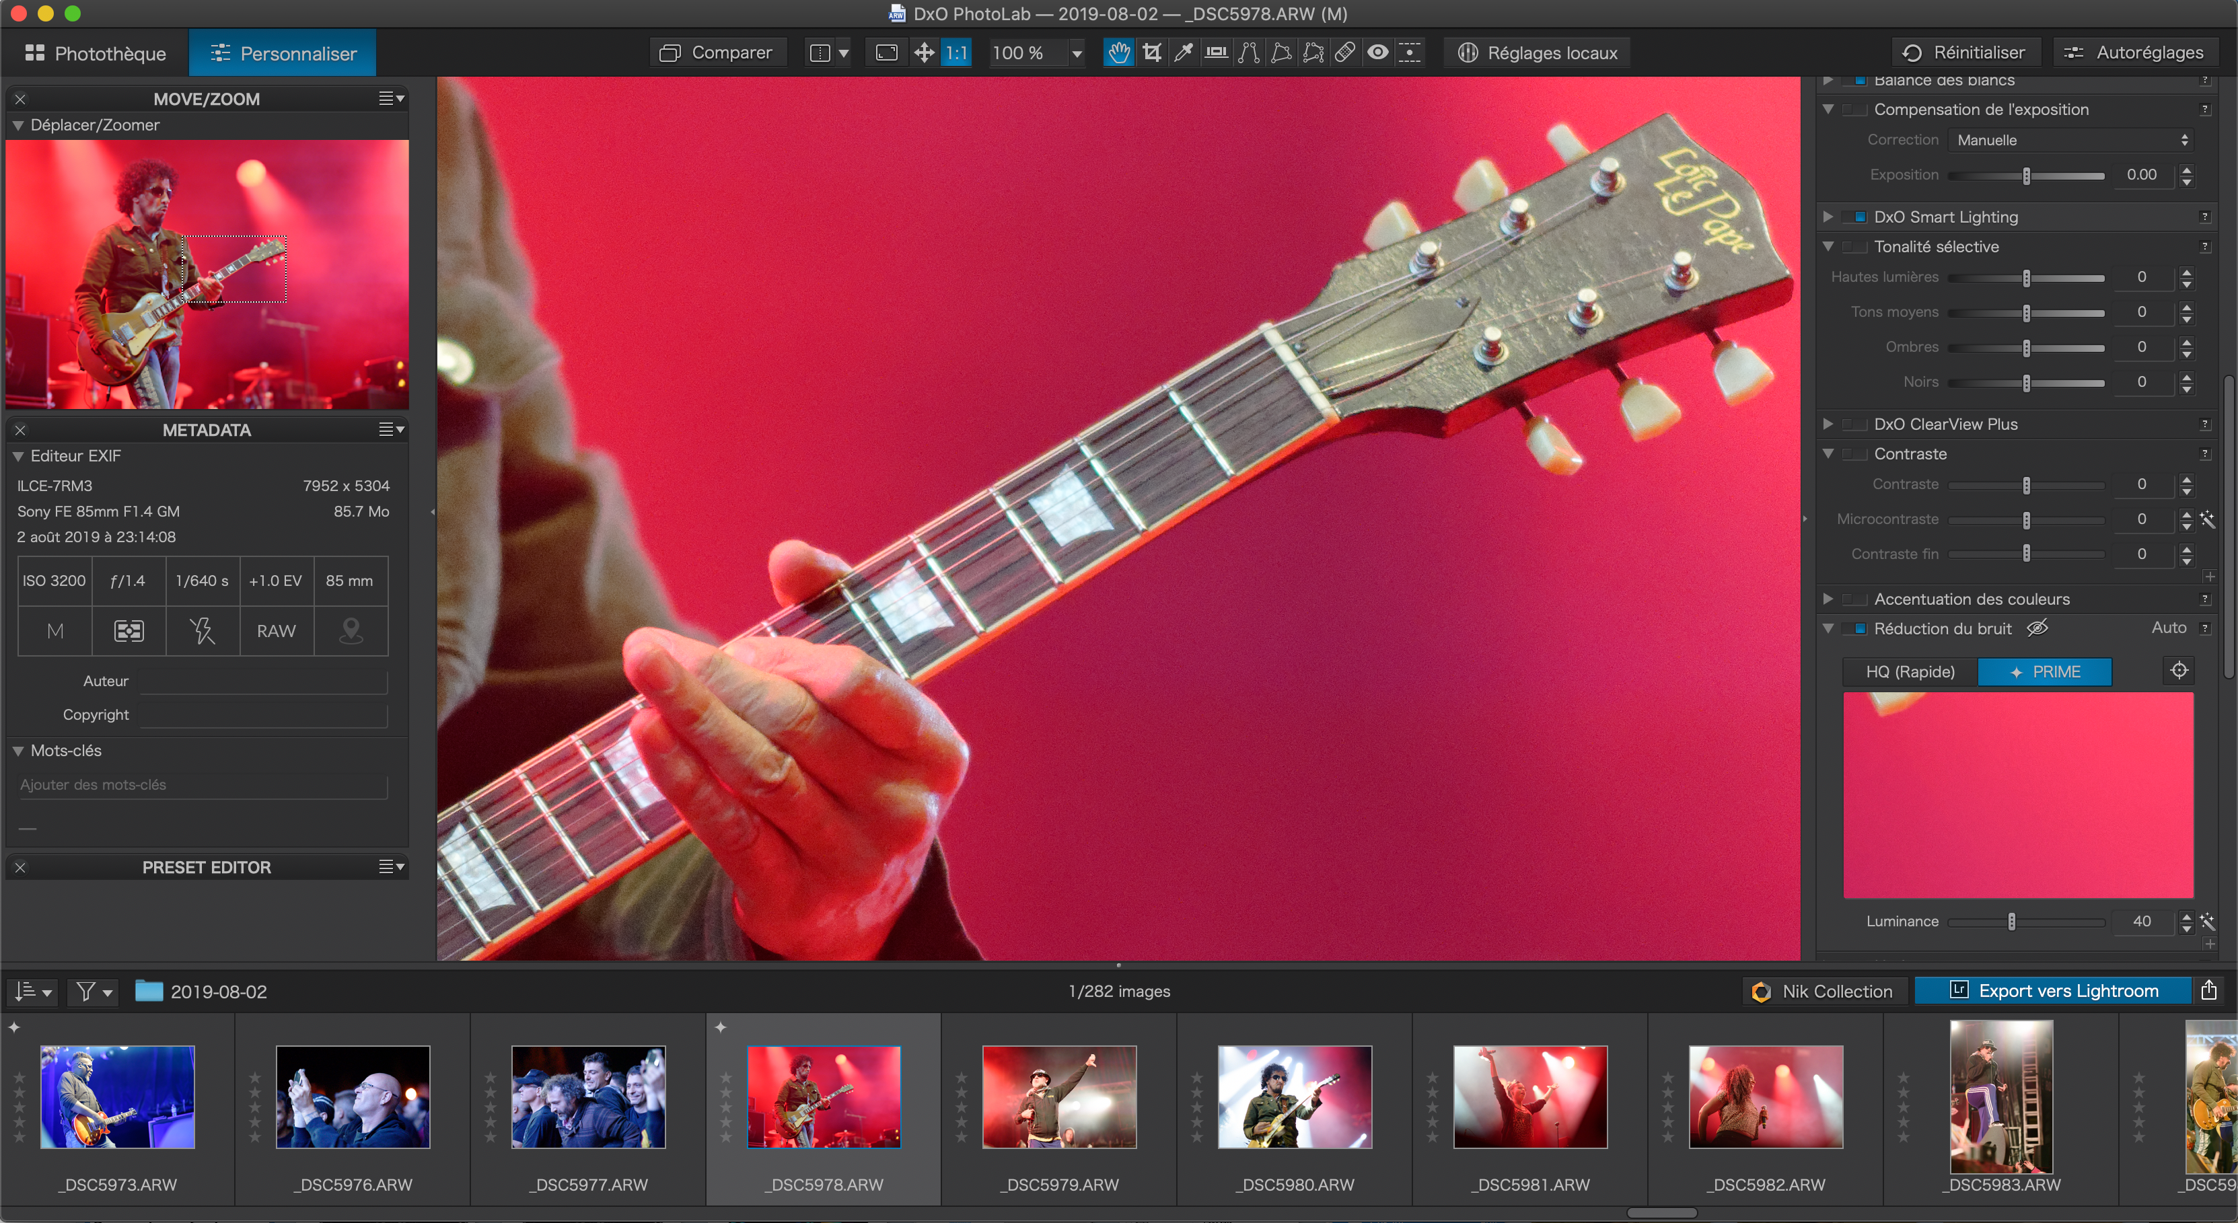This screenshot has width=2238, height=1223.
Task: Enable Compensation de l'exposition toggle
Action: [x=1855, y=110]
